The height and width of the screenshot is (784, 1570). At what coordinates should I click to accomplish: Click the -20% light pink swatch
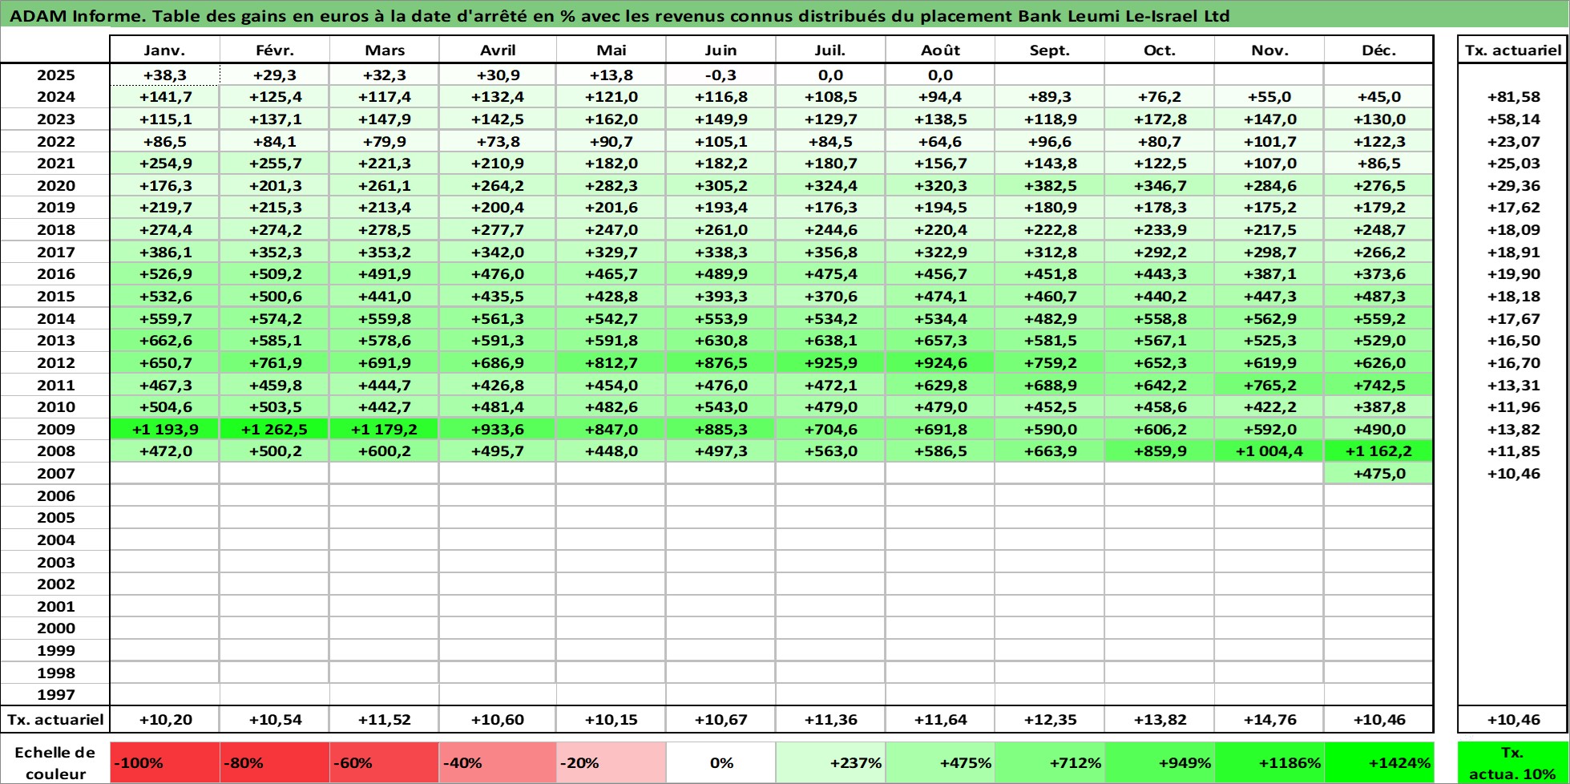point(611,762)
